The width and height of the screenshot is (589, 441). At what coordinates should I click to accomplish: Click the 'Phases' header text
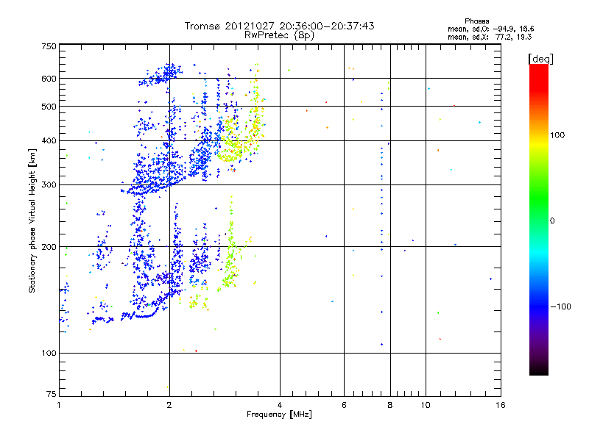(x=476, y=21)
